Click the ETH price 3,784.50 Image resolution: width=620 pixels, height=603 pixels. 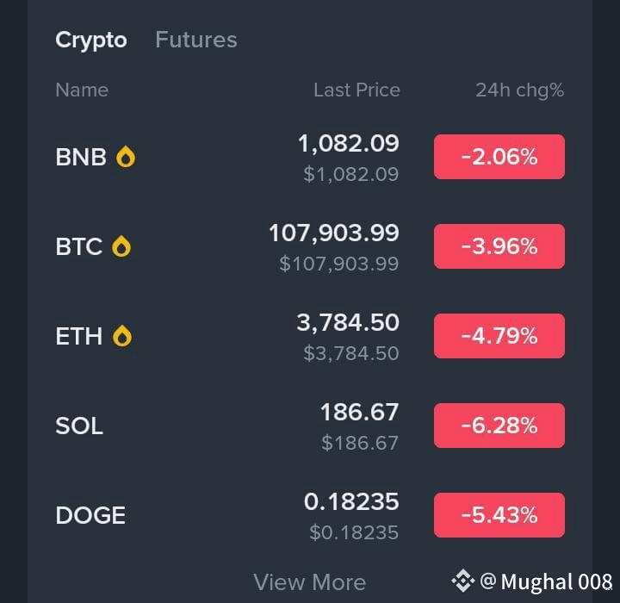click(348, 322)
